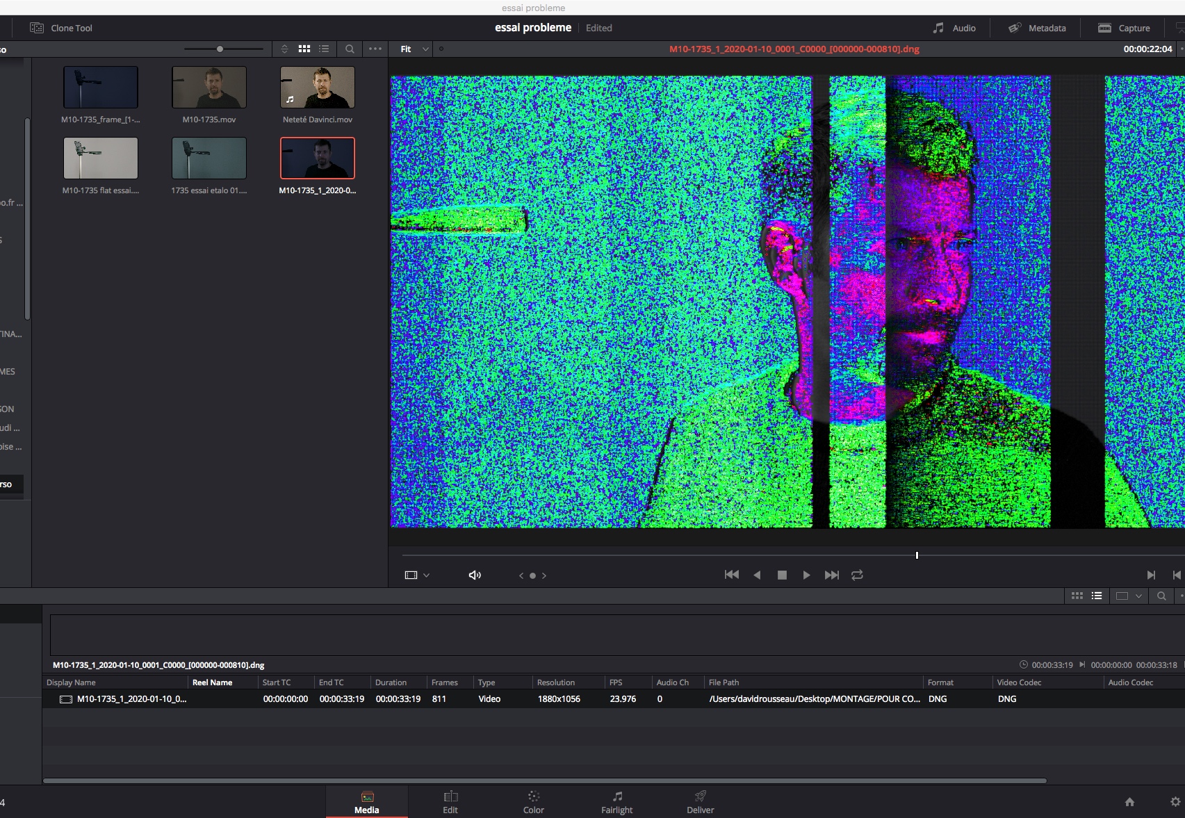Open media pool options ellipsis menu

click(x=375, y=49)
